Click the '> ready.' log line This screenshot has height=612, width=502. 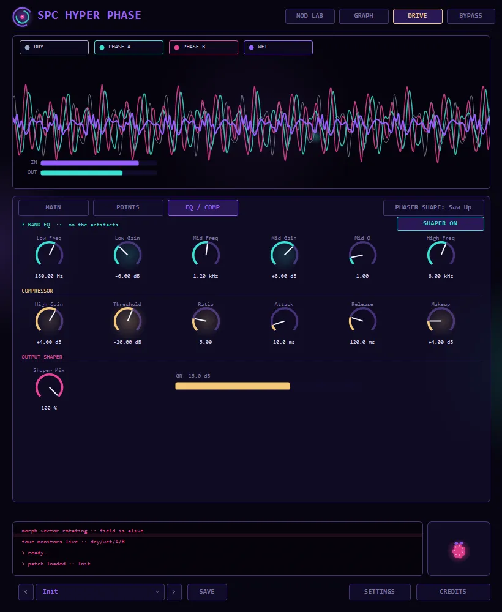(x=34, y=553)
